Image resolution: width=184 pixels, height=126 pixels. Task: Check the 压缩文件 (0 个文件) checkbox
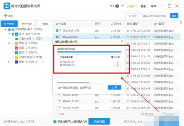[13, 57]
